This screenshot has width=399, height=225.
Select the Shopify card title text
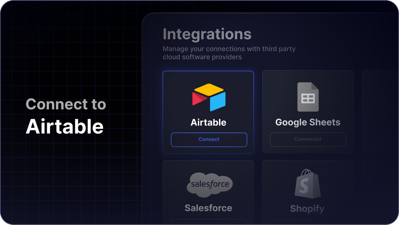(x=307, y=209)
